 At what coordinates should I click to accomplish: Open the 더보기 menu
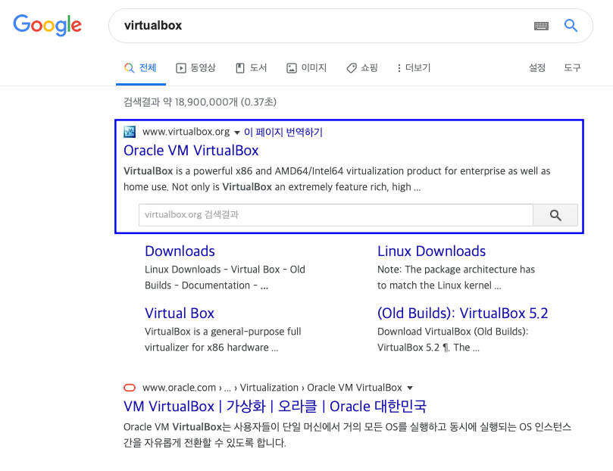pyautogui.click(x=414, y=68)
